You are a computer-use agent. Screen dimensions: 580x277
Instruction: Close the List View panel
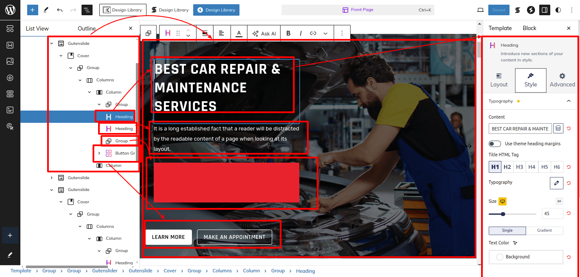[130, 28]
